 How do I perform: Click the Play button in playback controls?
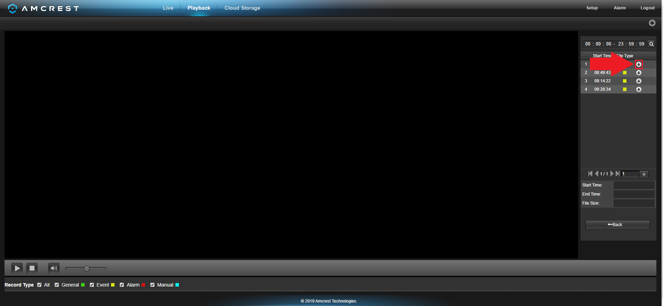click(x=17, y=268)
